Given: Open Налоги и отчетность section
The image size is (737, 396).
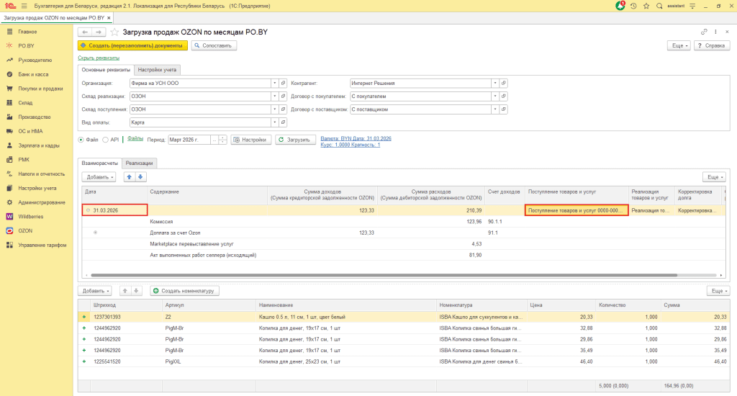Looking at the screenshot, I should 41,174.
